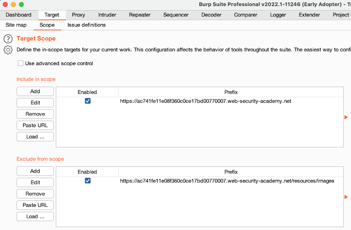Click Load under Include in scope

[x=35, y=137]
